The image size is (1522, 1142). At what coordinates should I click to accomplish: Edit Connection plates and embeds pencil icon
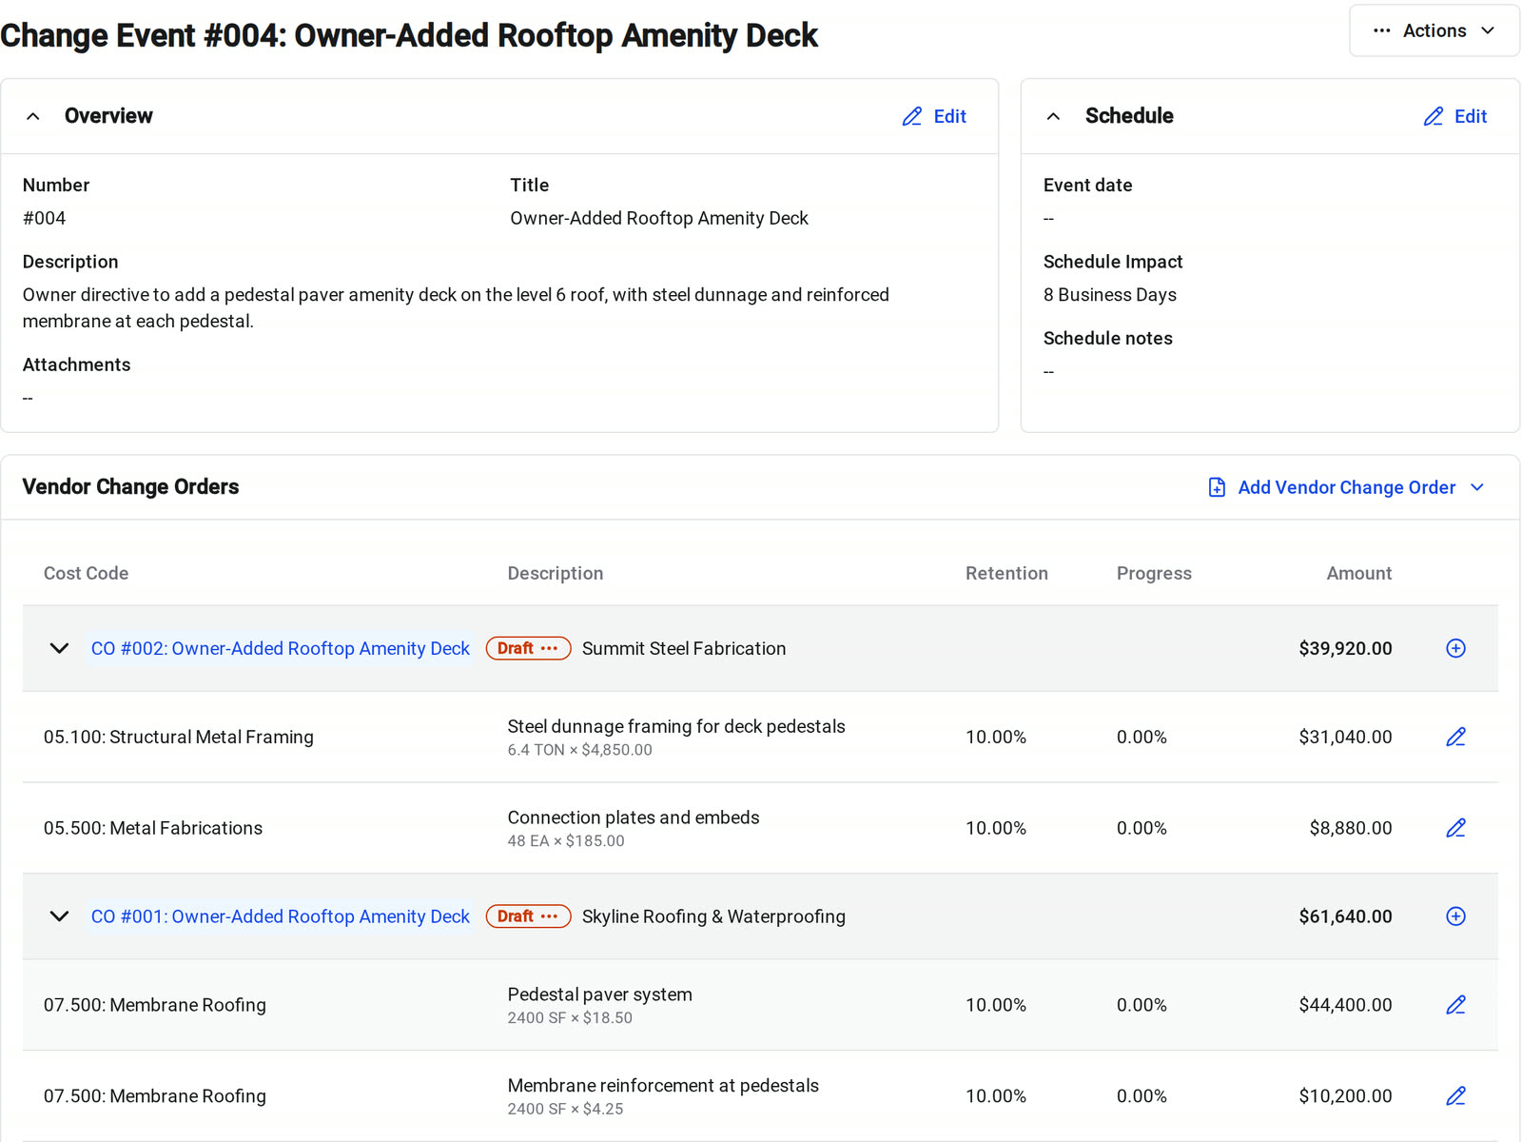pyautogui.click(x=1455, y=828)
